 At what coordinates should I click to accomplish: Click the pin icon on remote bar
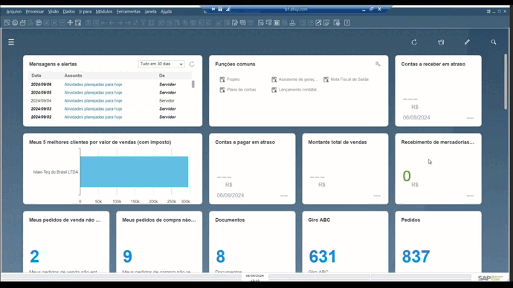point(213,9)
